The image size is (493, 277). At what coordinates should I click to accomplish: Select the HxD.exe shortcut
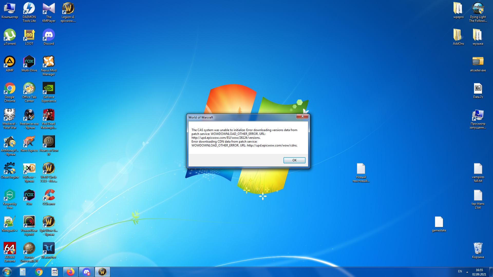(29, 172)
